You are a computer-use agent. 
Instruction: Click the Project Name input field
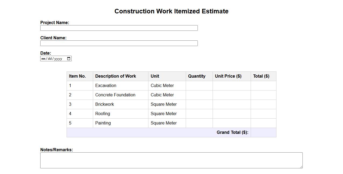(x=119, y=28)
